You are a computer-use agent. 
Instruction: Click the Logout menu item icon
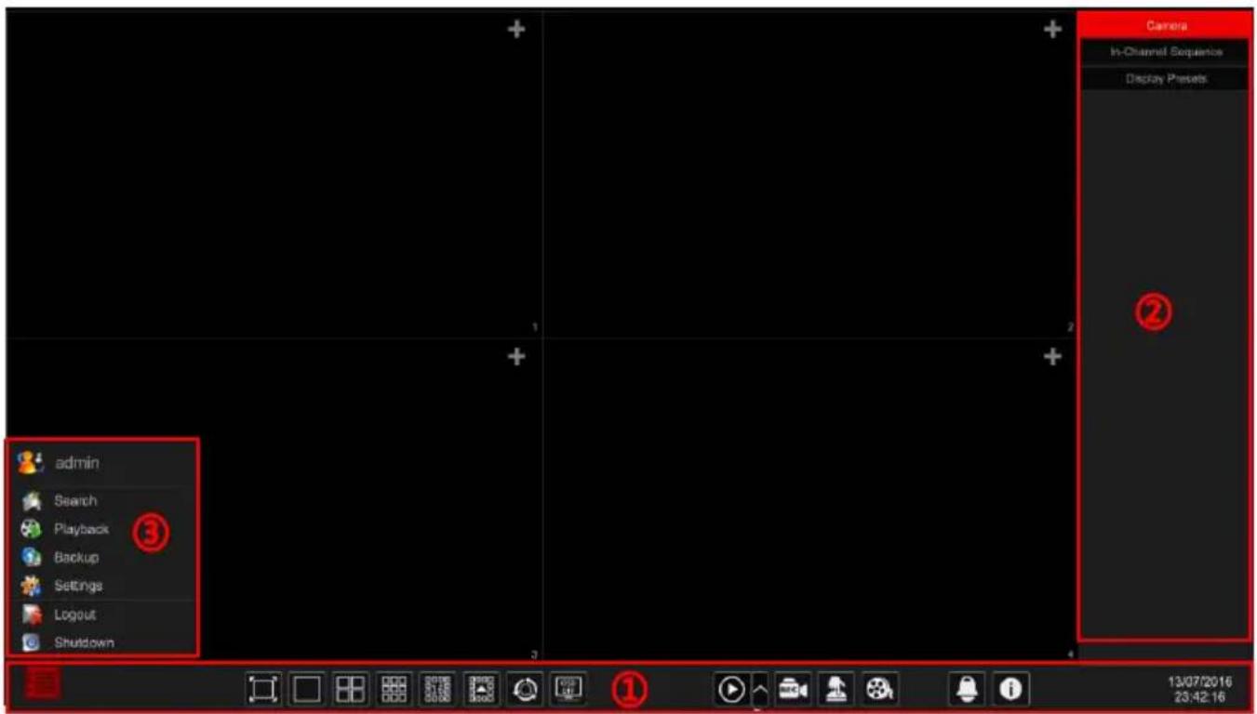pyautogui.click(x=32, y=615)
